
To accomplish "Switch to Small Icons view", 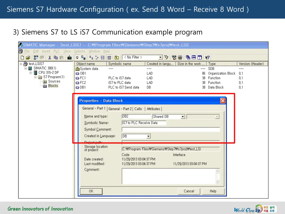I will (x=97, y=58).
